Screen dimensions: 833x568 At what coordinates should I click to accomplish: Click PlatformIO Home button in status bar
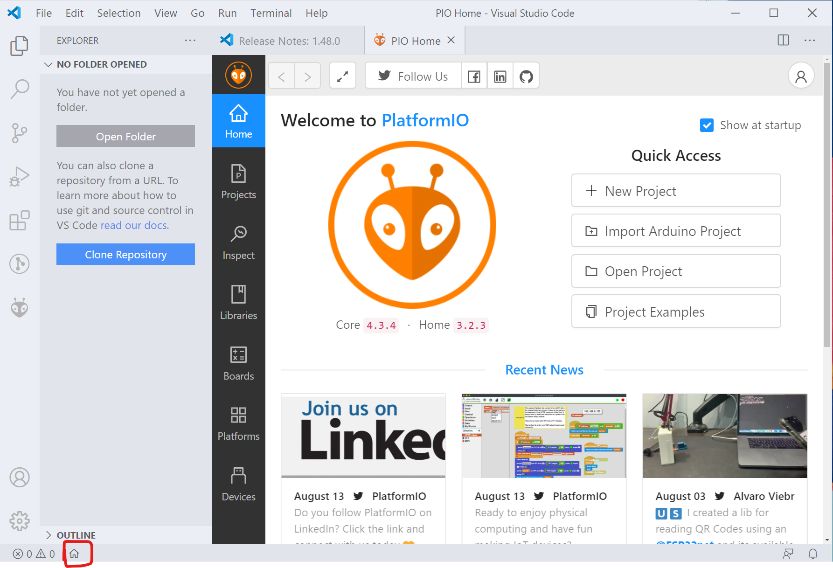pyautogui.click(x=74, y=554)
